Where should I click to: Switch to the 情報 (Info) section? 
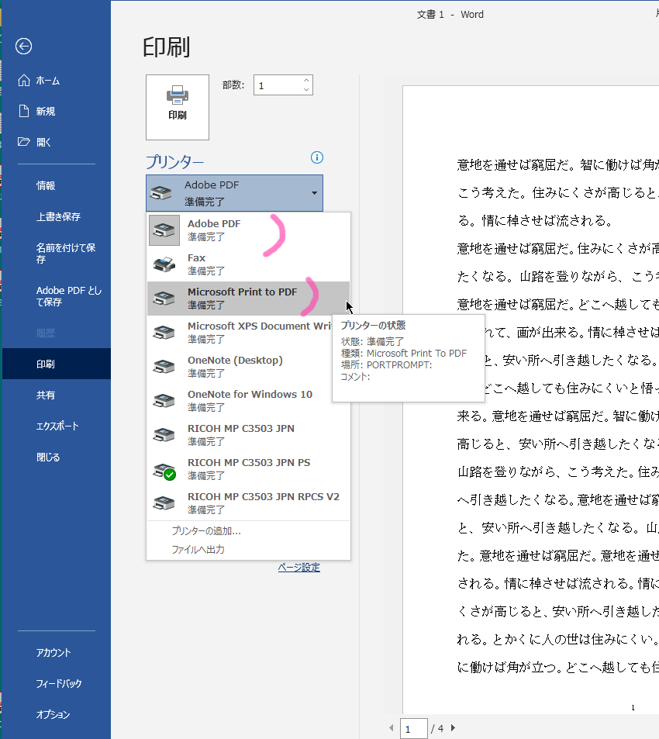[47, 185]
